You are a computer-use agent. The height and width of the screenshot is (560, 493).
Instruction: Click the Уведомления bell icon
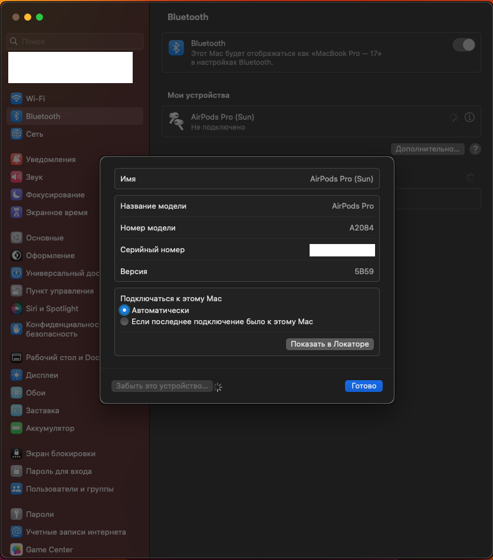17,159
